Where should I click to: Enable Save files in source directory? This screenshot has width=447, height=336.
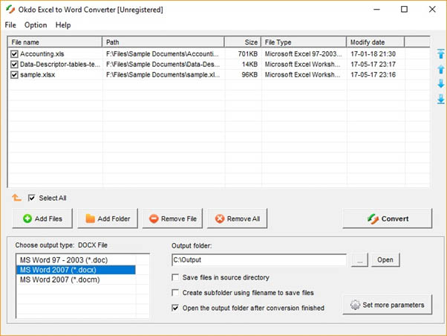175,277
